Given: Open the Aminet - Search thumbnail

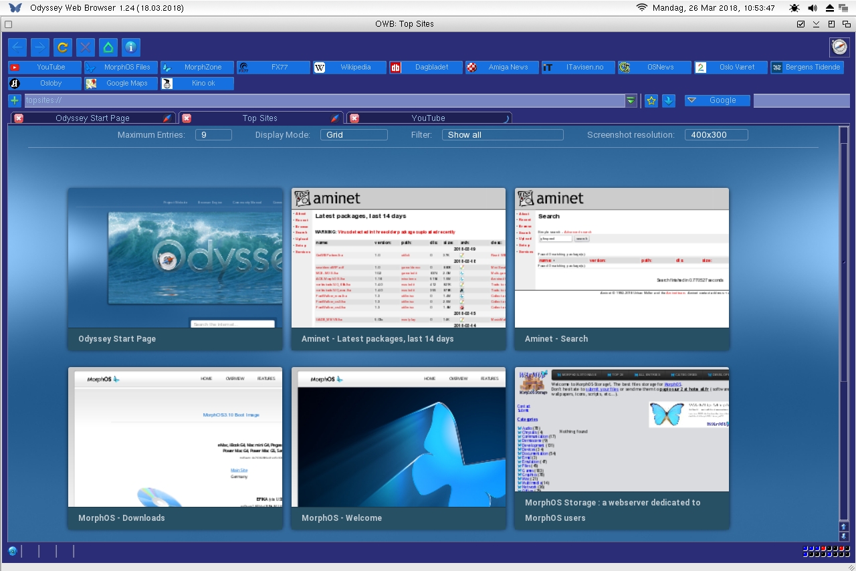Looking at the screenshot, I should pos(622,269).
